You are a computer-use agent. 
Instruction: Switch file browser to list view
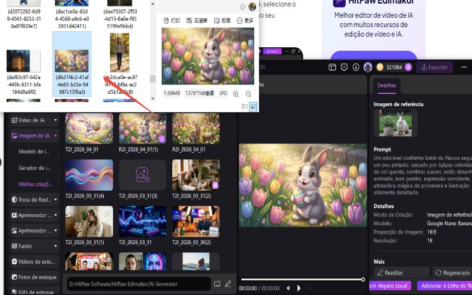coord(245,107)
